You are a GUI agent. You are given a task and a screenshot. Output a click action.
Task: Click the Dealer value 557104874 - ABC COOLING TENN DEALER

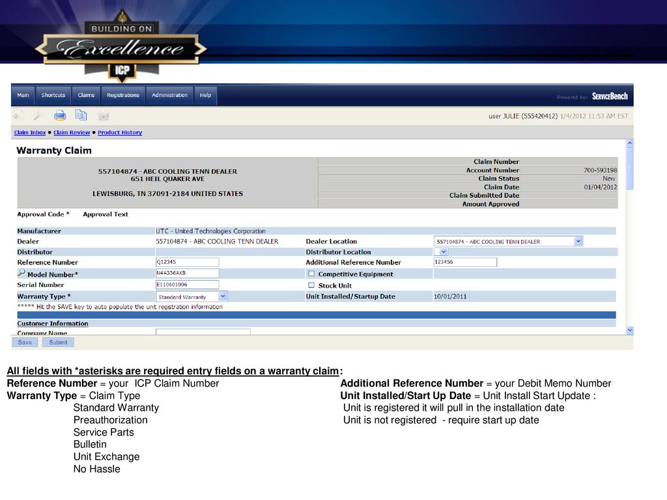tap(217, 242)
